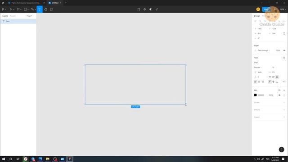Switch to the Figma Auto Layout playground tab

25,3
